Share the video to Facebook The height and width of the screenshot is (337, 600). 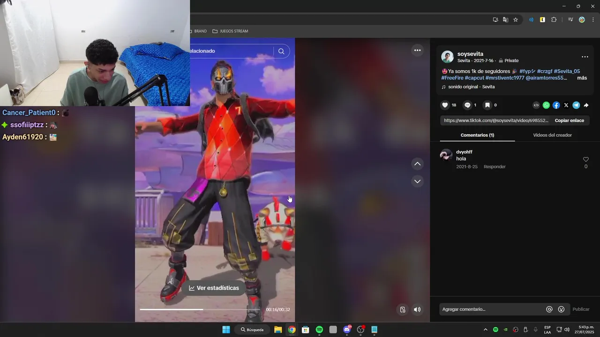(x=556, y=105)
